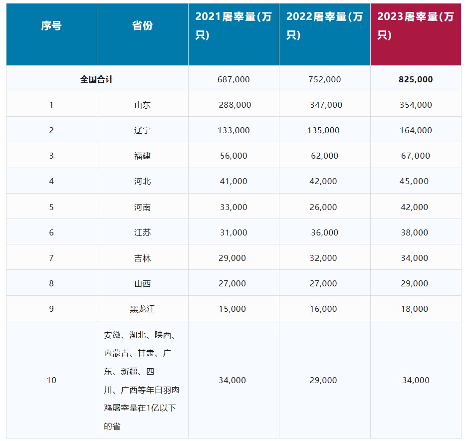
Task: Select the 吉林 province cell
Action: click(142, 258)
